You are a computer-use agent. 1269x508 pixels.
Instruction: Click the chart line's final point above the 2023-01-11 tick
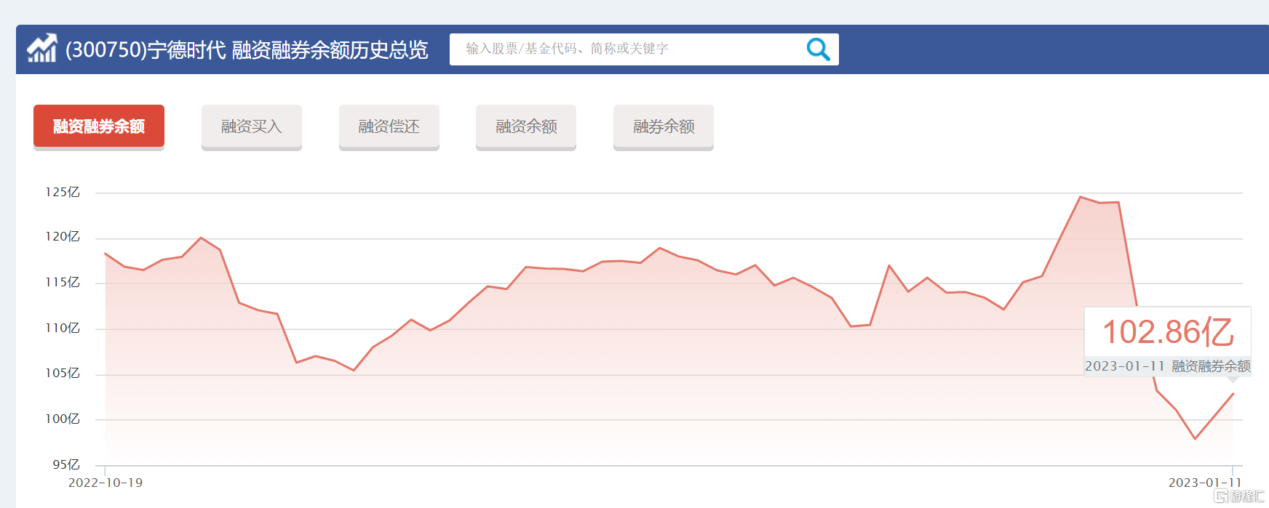[x=1233, y=393]
